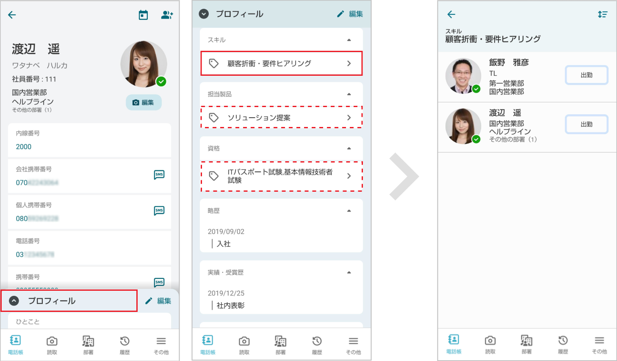Screen dimensions: 617x361
Task: Open 渡辺 遥 profile photo in left screen
Action: pyautogui.click(x=144, y=64)
